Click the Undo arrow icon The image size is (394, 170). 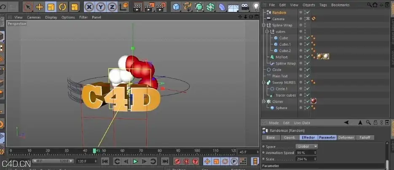(x=3, y=7)
